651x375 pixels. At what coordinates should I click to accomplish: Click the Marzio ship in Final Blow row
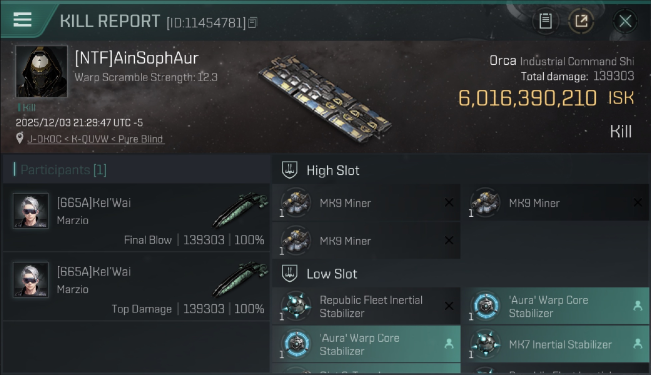click(240, 211)
